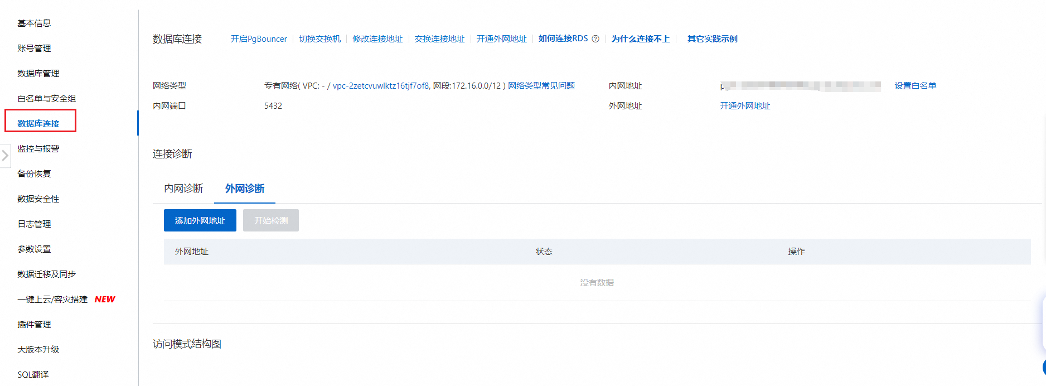Switch to the 外网诊断 tab

click(x=245, y=189)
